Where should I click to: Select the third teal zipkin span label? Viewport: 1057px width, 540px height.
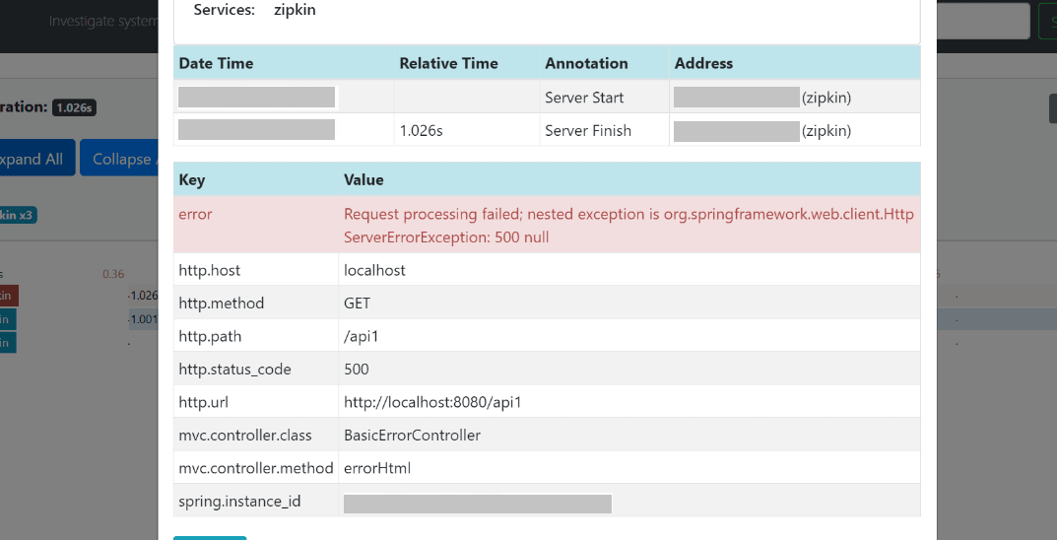point(8,343)
